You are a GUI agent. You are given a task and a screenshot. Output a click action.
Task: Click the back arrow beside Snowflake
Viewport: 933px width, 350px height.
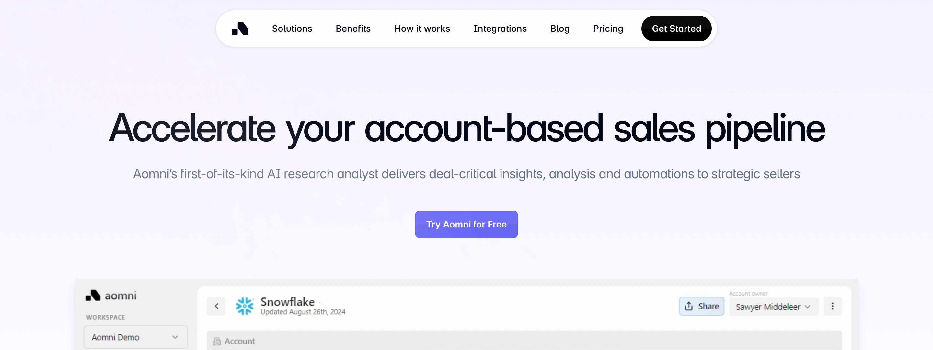[216, 306]
